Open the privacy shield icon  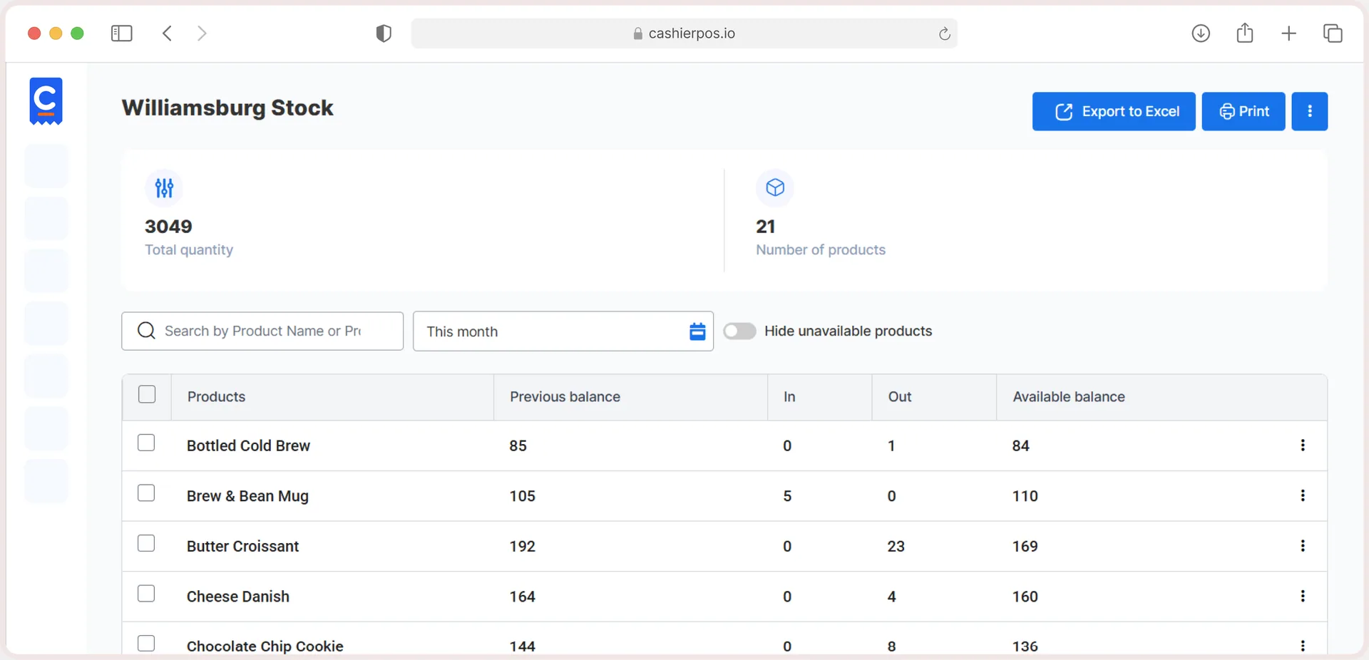pos(384,33)
